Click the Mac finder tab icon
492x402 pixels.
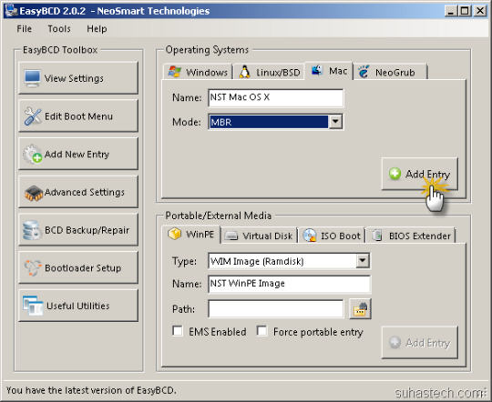[x=317, y=71]
